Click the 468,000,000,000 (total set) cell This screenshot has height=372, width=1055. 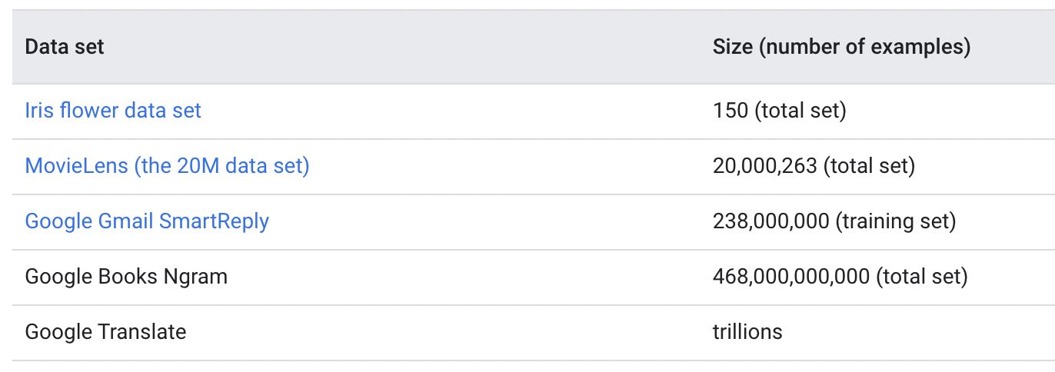(x=840, y=277)
